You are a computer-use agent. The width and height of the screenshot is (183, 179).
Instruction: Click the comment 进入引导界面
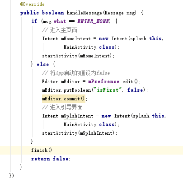[62, 107]
